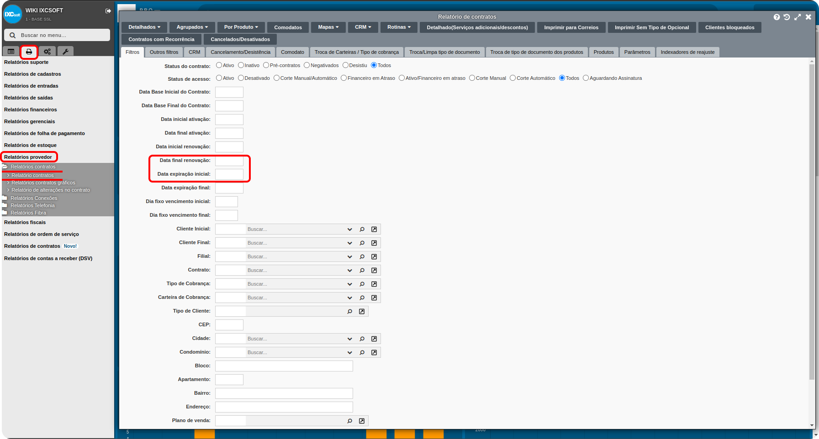Select Pré-contratos radio button
This screenshot has height=439, width=819.
coord(266,65)
